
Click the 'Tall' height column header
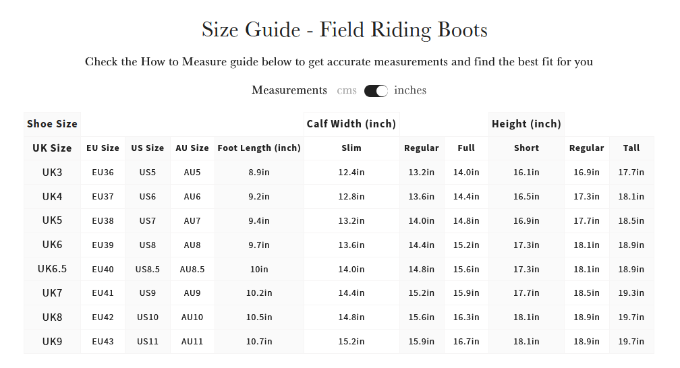(631, 148)
